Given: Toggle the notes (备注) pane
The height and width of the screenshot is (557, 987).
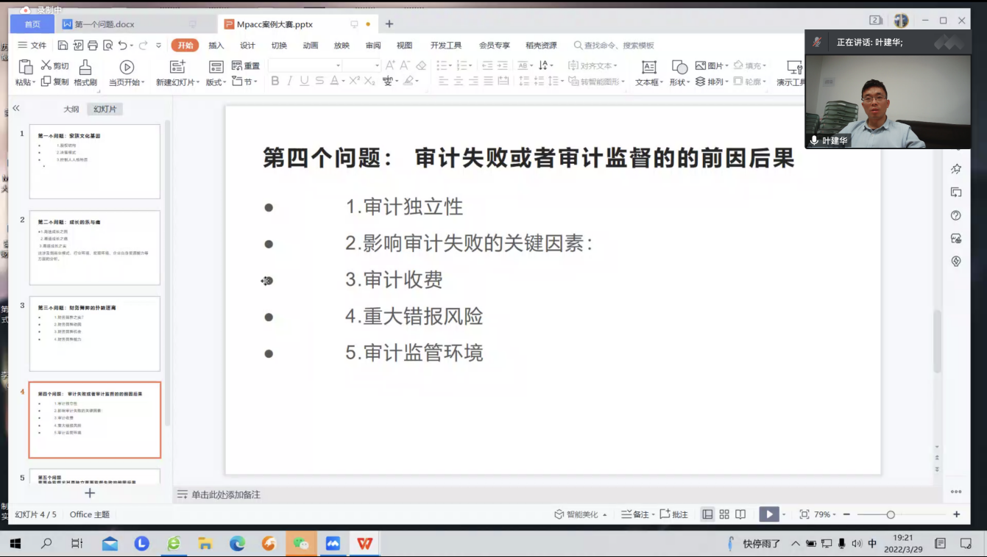Looking at the screenshot, I should [x=635, y=514].
